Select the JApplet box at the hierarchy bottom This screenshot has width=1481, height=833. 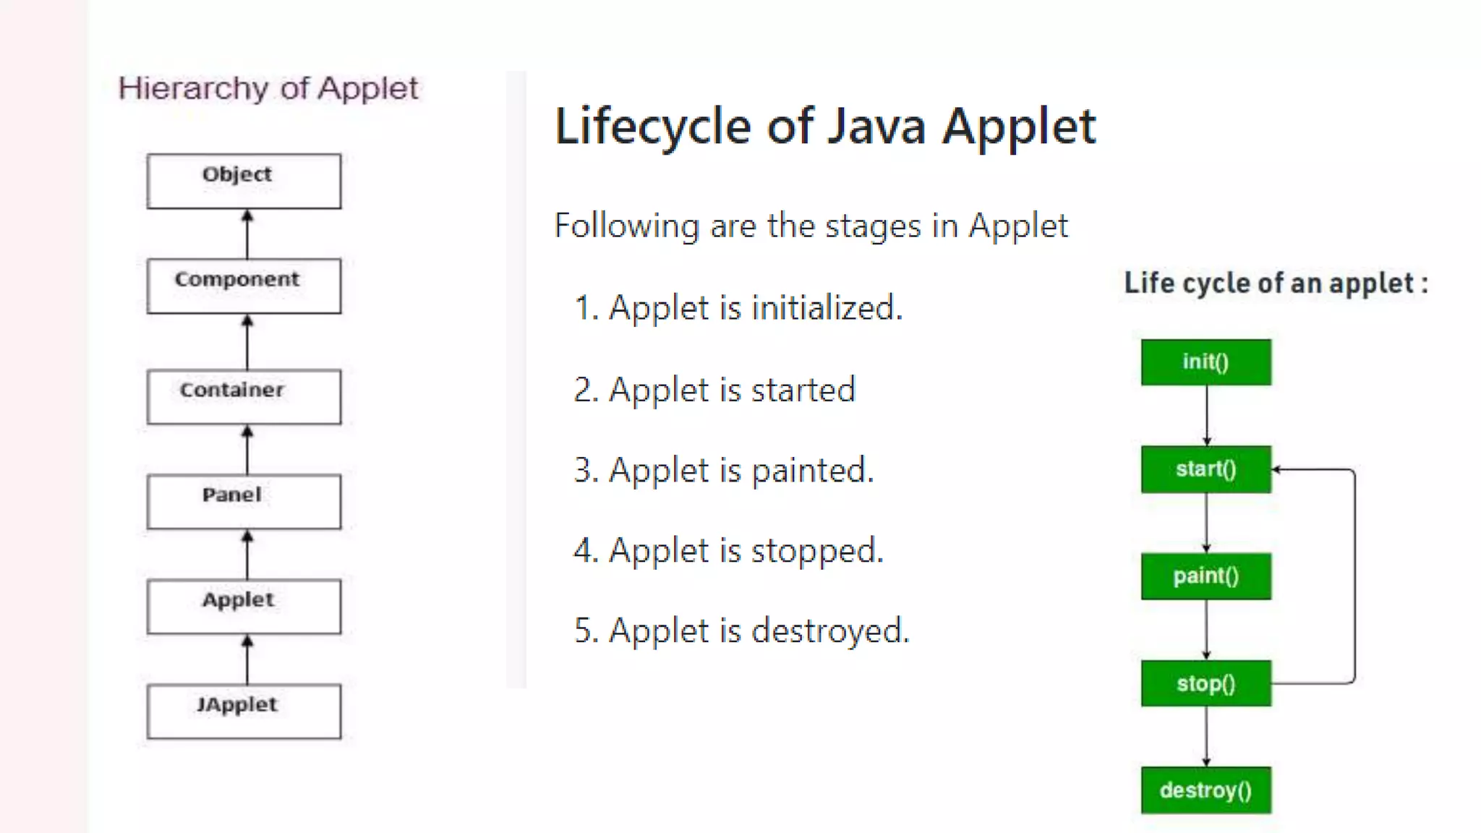244,711
